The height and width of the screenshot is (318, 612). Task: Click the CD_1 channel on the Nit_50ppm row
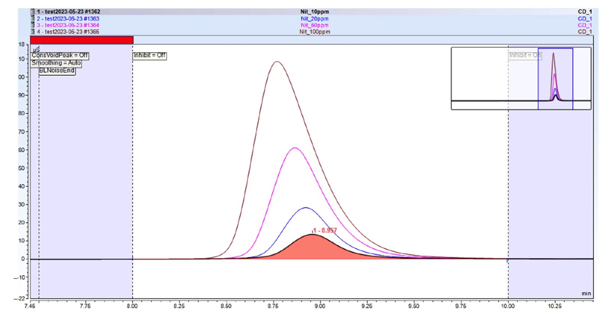coord(585,25)
